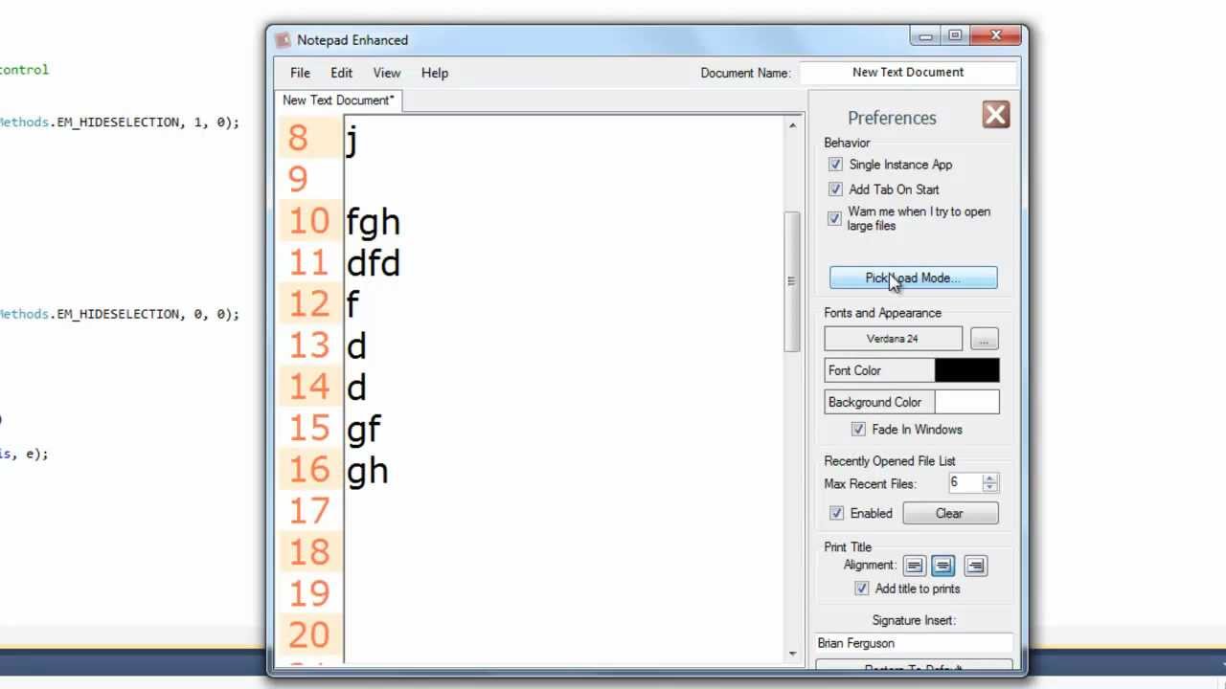Open font picker via ellipsis button
The height and width of the screenshot is (689, 1226).
pyautogui.click(x=984, y=340)
